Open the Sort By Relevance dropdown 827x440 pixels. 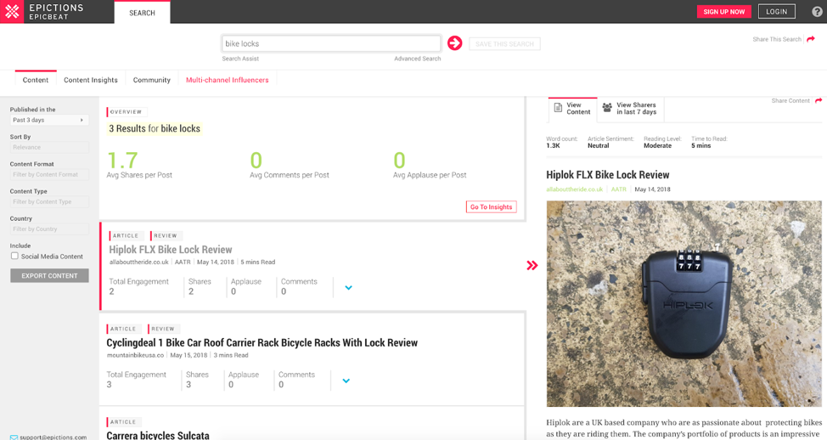[49, 147]
